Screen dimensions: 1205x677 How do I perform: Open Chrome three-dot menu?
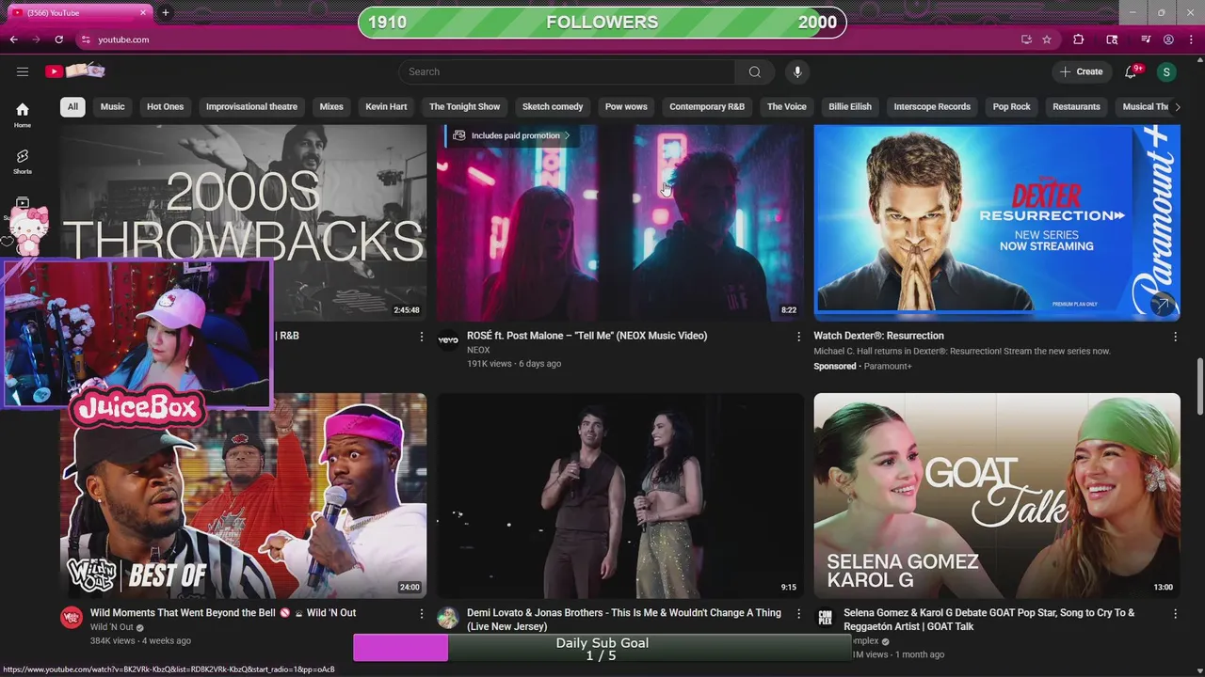point(1190,39)
